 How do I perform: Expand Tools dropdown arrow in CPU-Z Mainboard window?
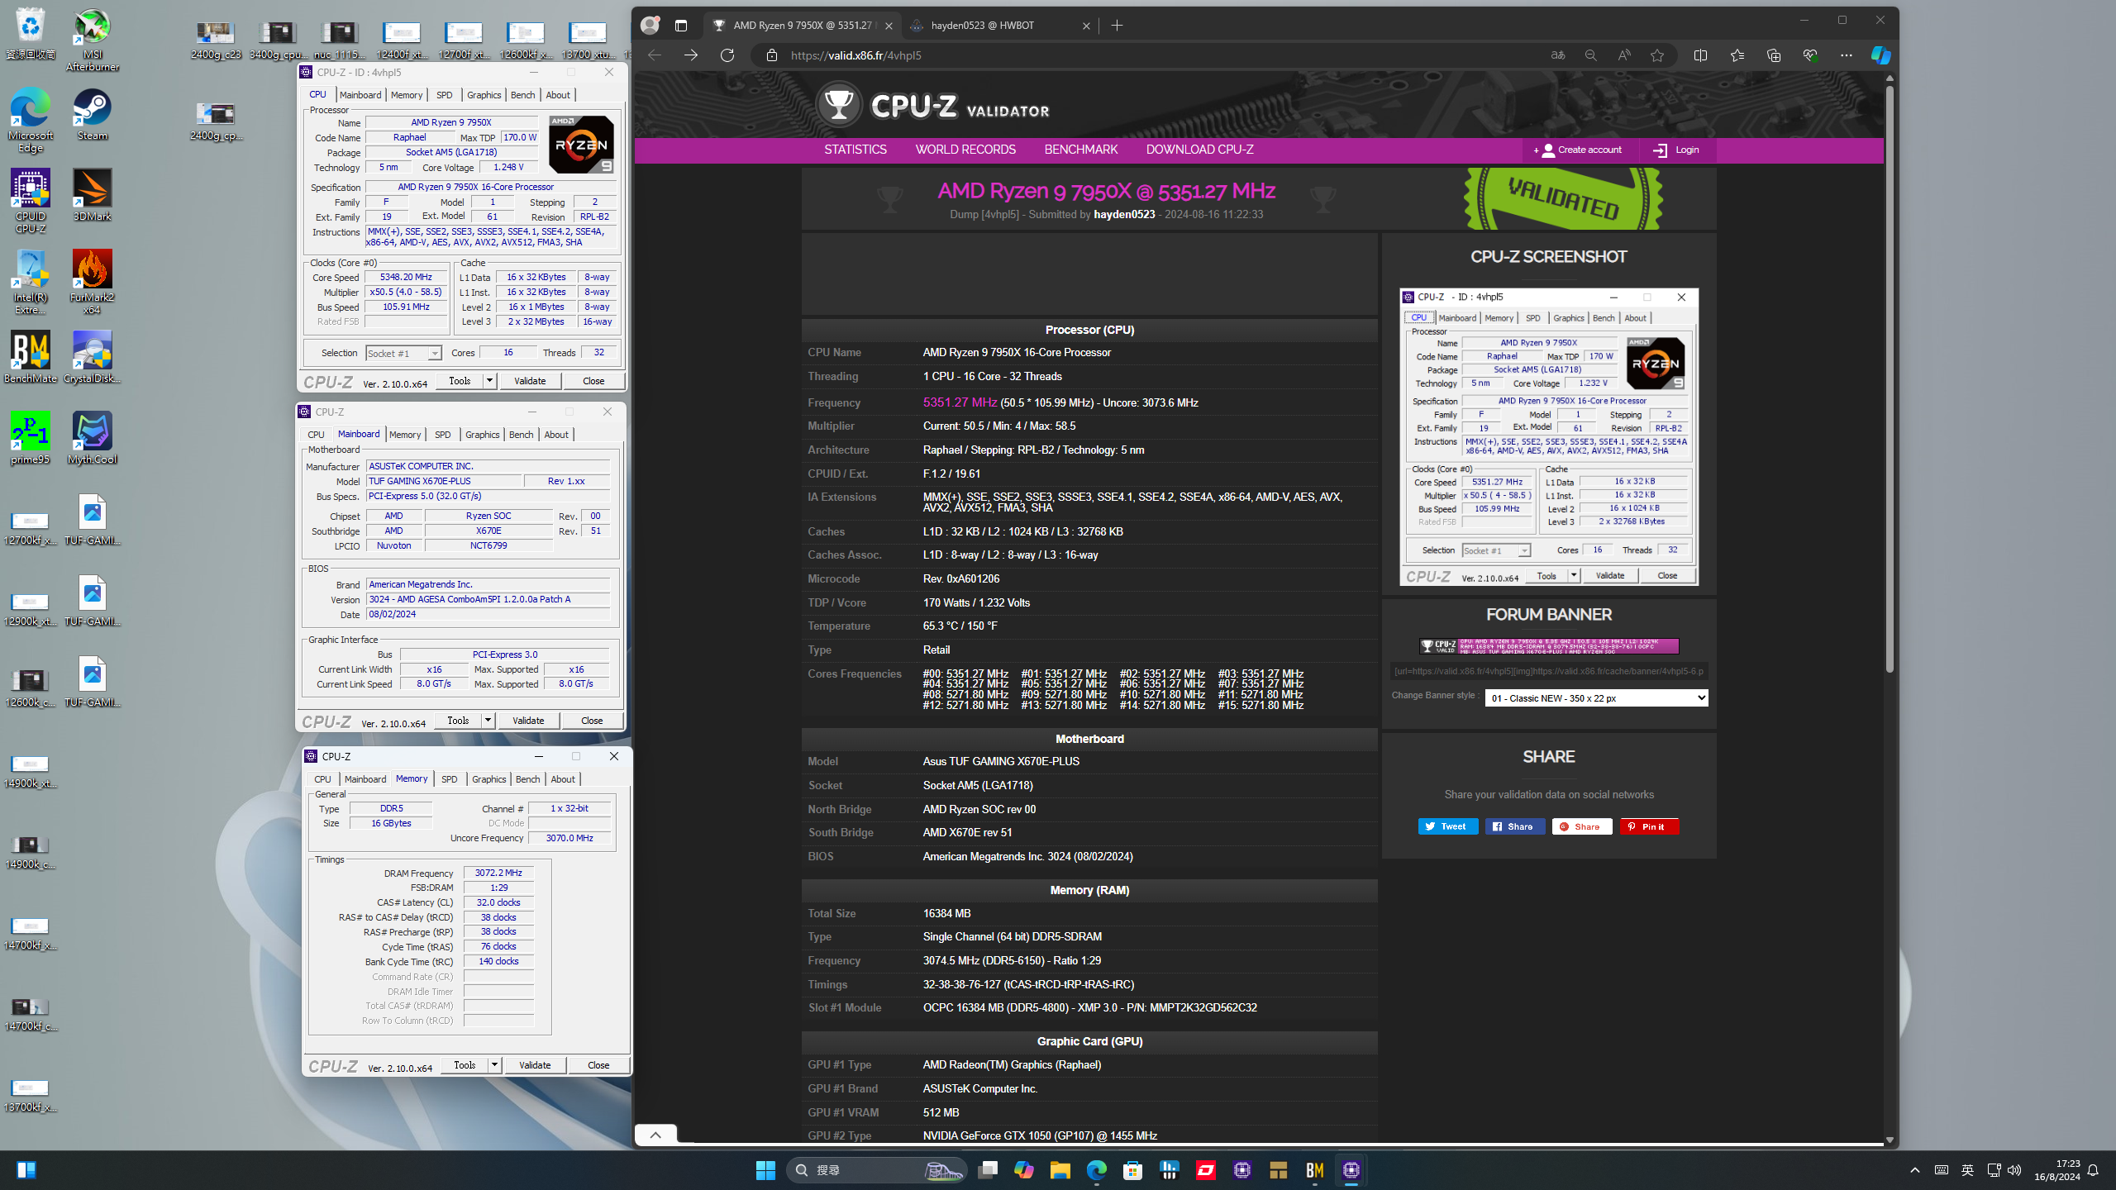pos(488,721)
